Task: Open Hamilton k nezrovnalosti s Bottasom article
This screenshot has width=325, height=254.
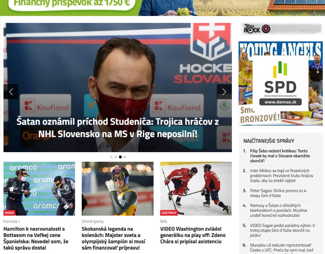Action: [36, 238]
